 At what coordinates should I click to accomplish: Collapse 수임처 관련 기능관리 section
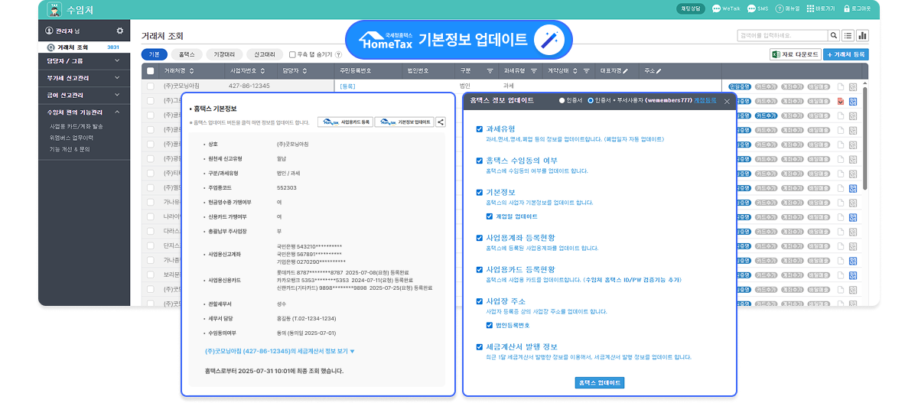point(86,112)
